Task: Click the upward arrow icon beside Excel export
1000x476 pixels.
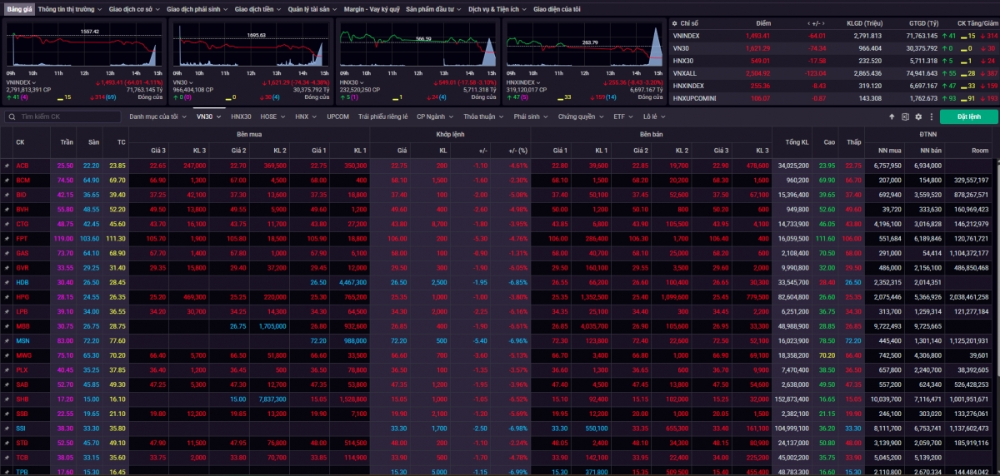Action: [892, 117]
